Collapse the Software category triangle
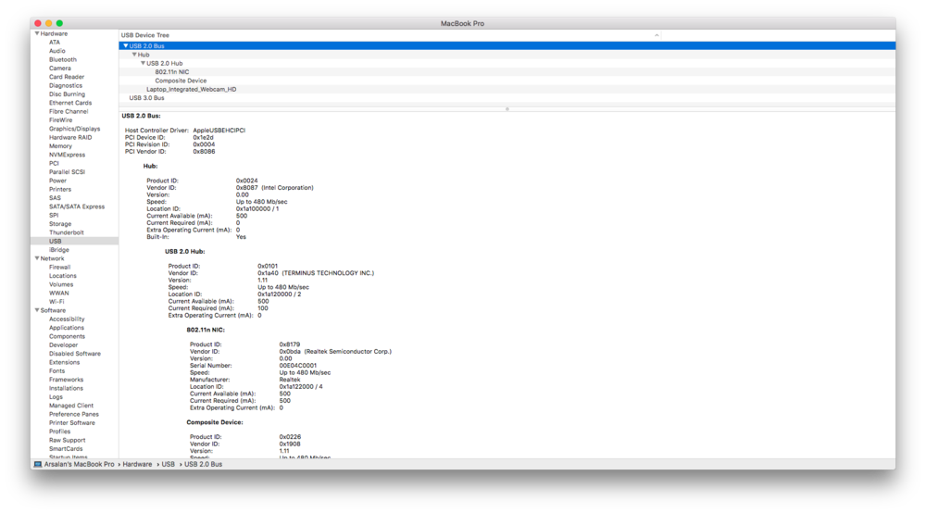Viewport: 926px width, 513px height. tap(37, 310)
